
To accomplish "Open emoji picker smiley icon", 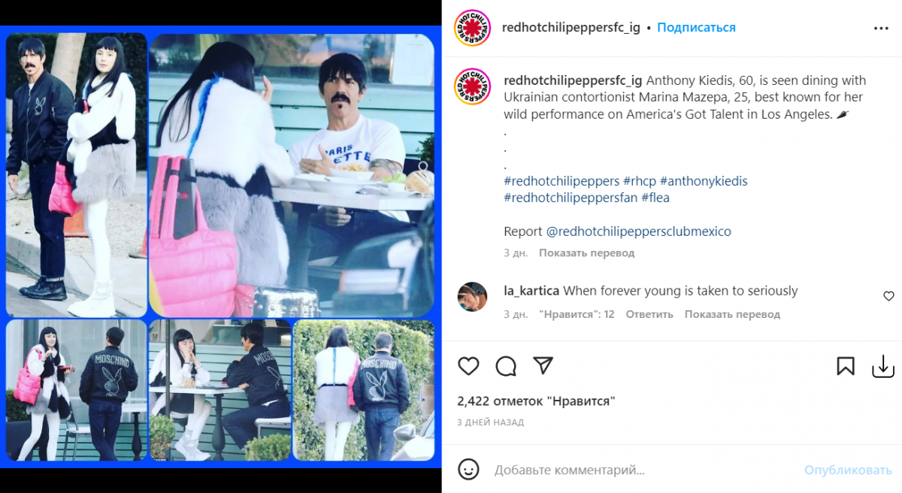I will click(468, 470).
